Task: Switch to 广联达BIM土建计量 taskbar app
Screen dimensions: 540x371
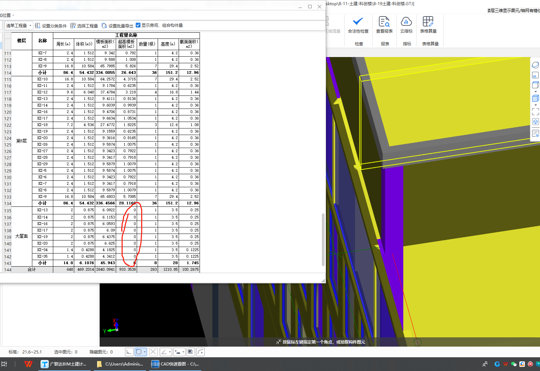Action: pyautogui.click(x=64, y=364)
